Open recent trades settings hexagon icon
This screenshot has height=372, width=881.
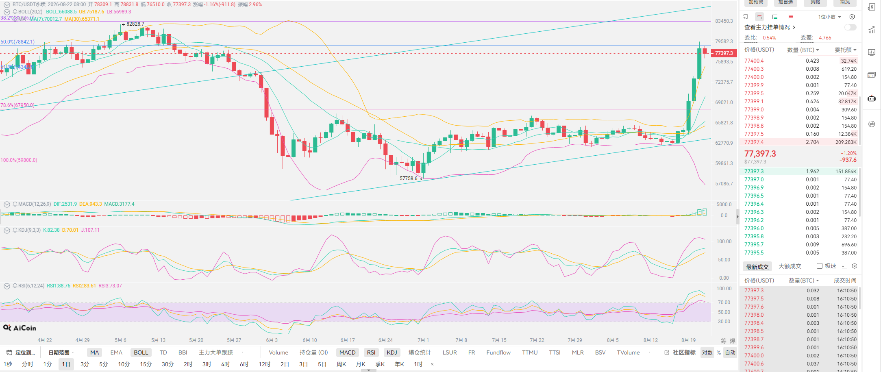pos(855,266)
